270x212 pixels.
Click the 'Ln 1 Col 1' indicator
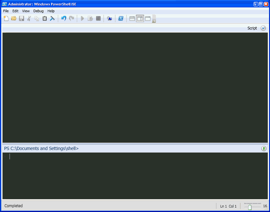point(228,206)
